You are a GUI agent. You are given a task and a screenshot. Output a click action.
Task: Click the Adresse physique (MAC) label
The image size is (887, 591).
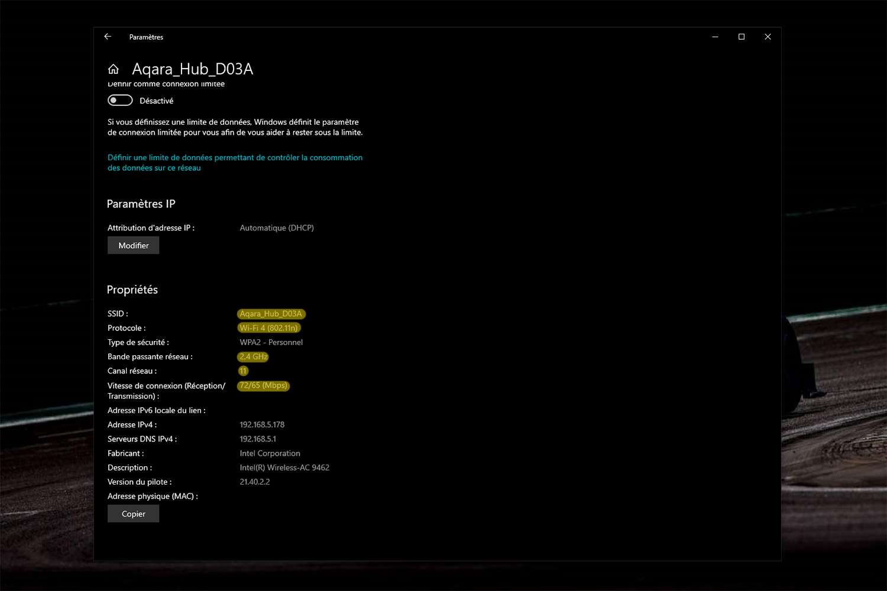(153, 496)
